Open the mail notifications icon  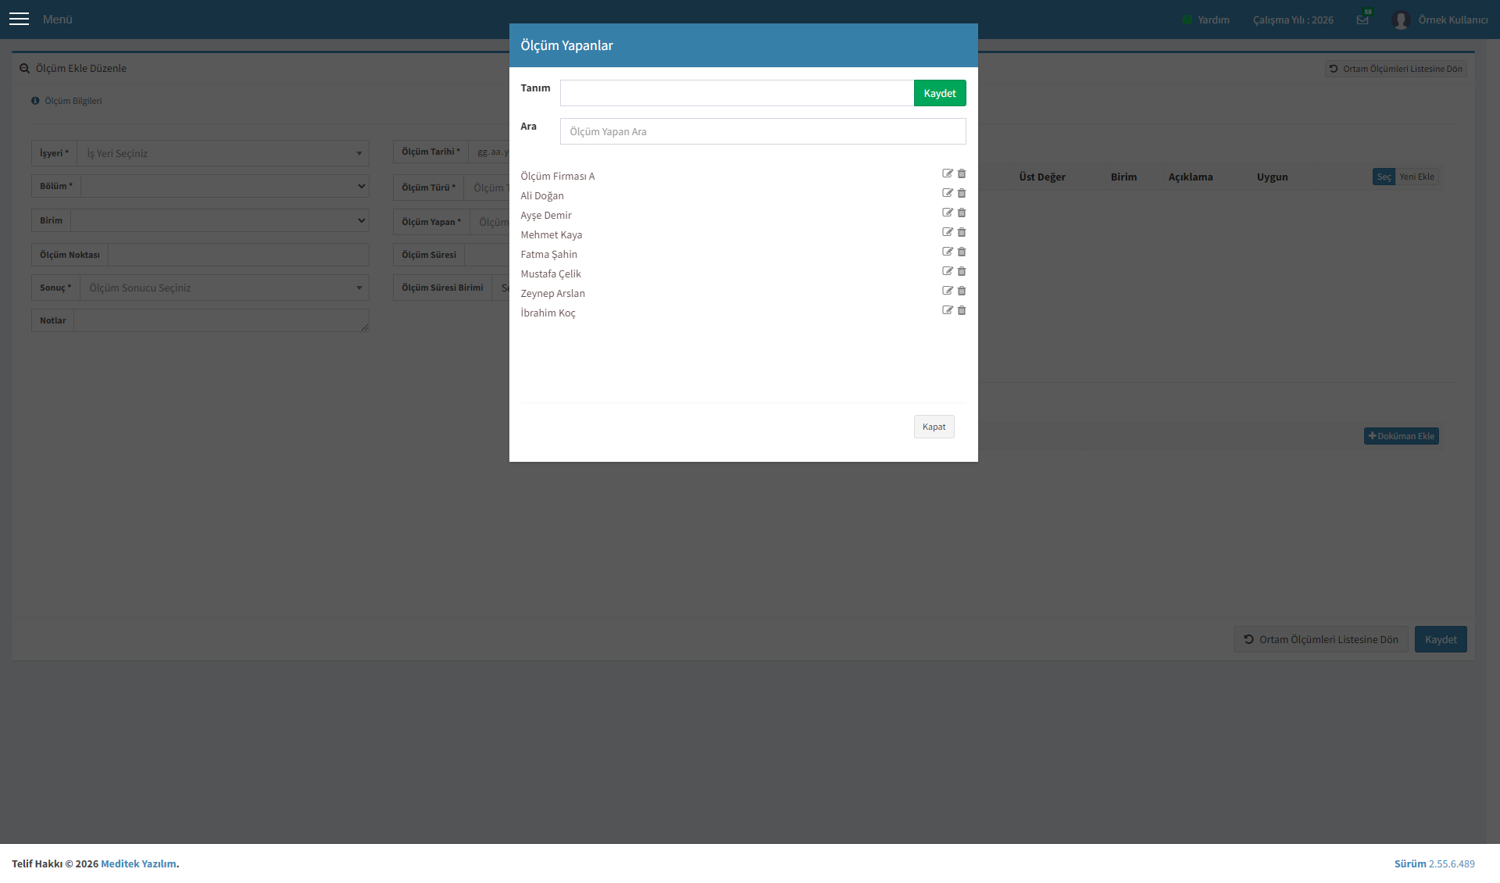(1362, 20)
